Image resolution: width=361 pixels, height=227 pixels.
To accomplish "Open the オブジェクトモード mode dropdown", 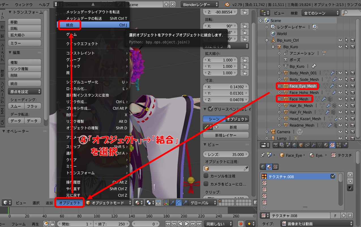I will [109, 203].
